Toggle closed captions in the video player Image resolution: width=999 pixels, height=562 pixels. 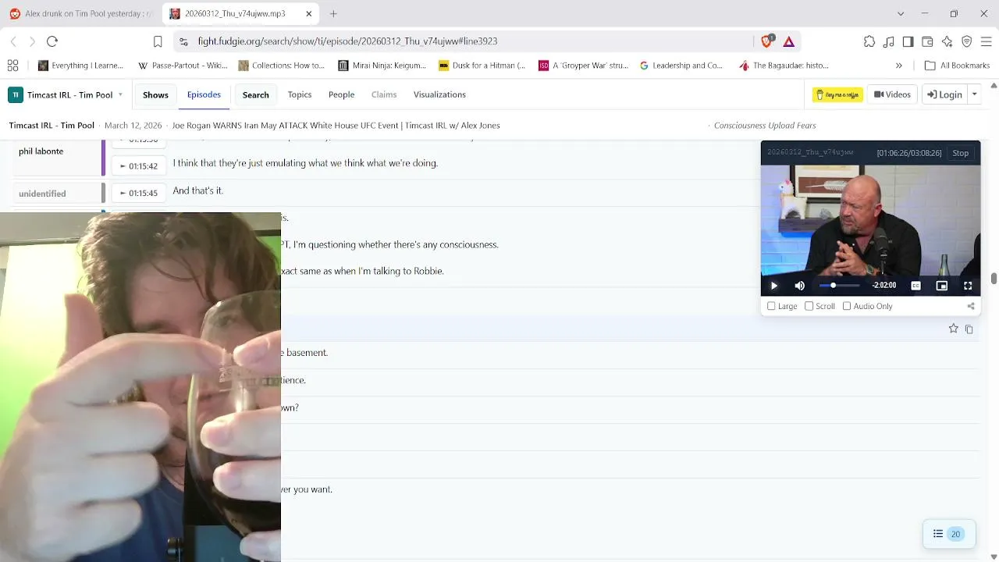(915, 286)
